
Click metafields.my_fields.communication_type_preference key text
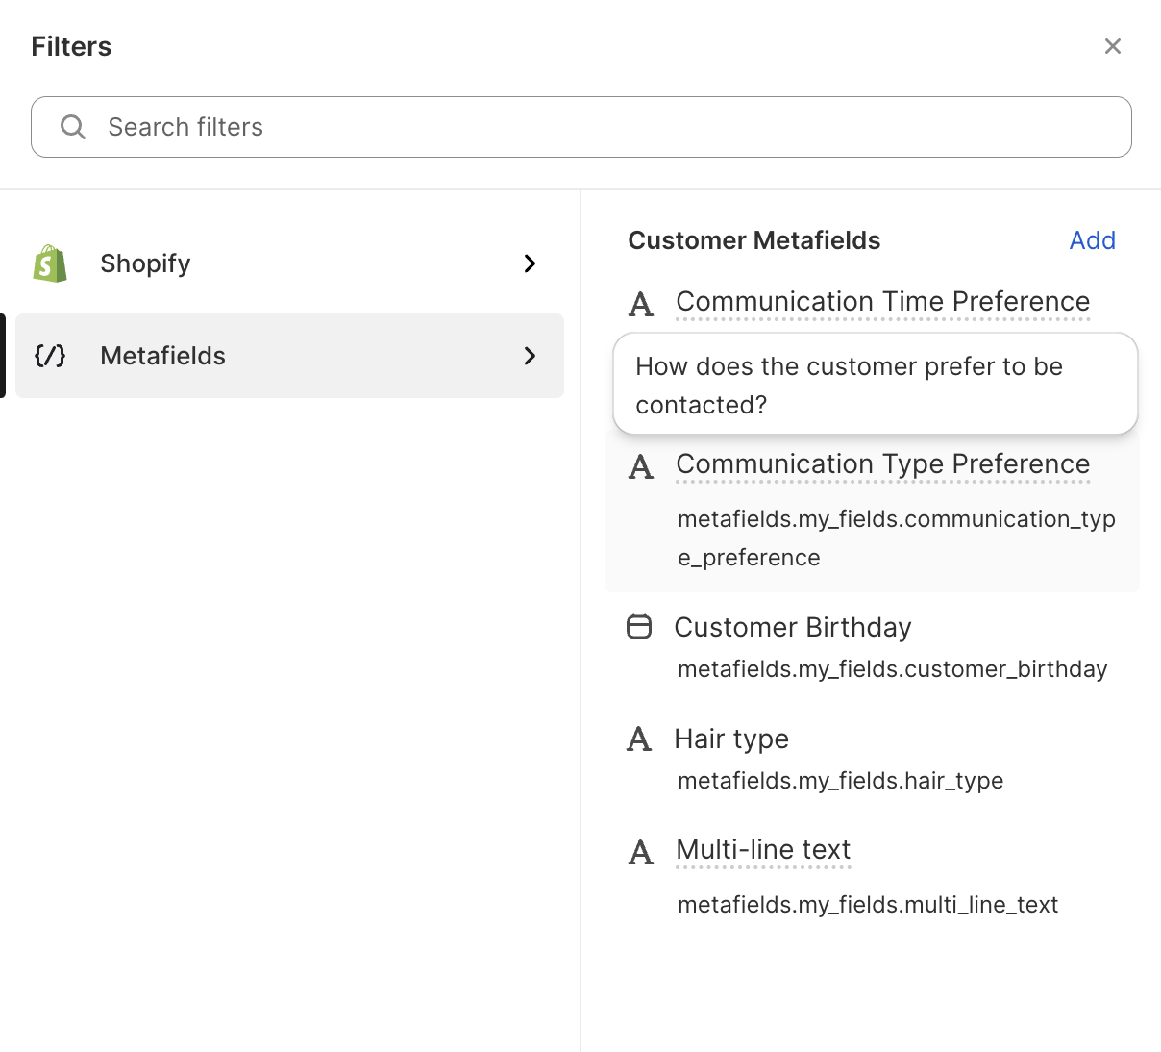pyautogui.click(x=896, y=538)
